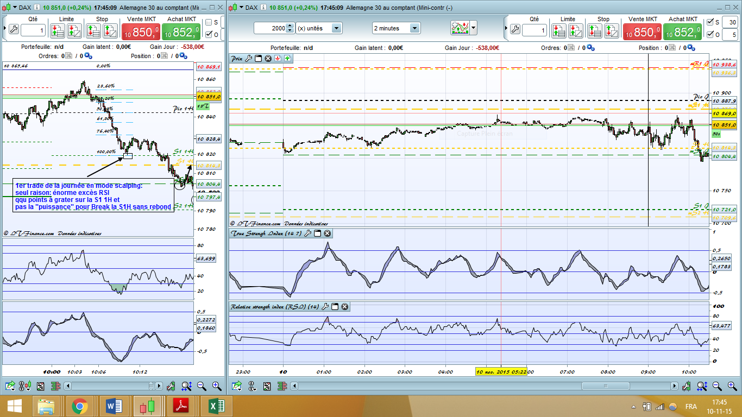Click red Vente MKT sell button in left panel
Screen dimensions: 742x417
(x=141, y=32)
